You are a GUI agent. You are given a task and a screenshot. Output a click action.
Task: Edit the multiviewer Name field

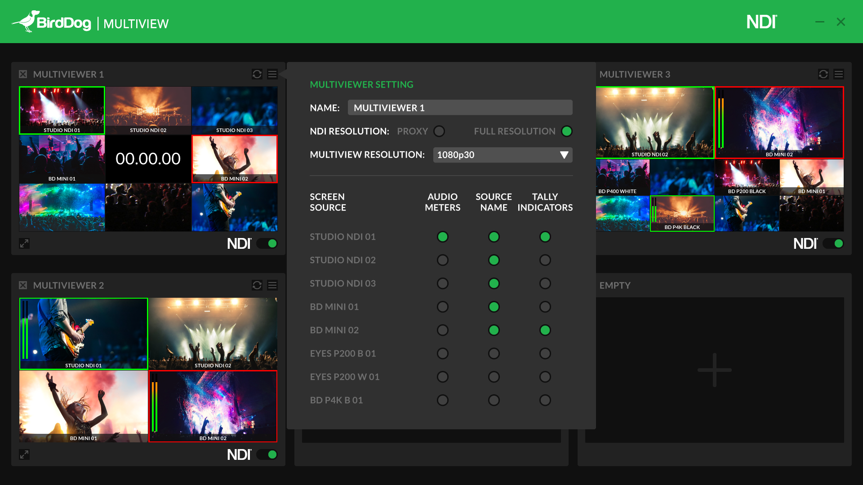coord(460,108)
